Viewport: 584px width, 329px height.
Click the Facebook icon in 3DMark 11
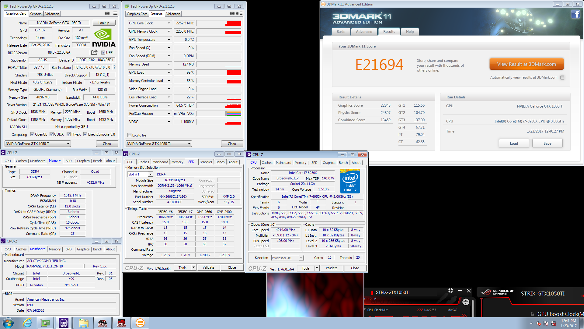(575, 14)
